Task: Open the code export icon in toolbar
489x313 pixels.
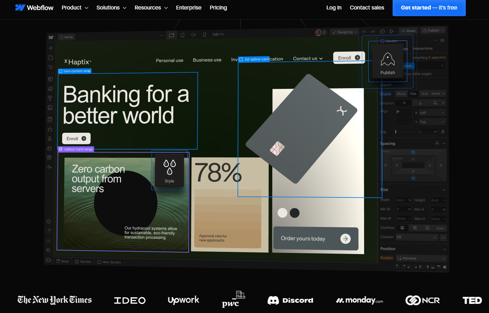Action: click(x=373, y=32)
